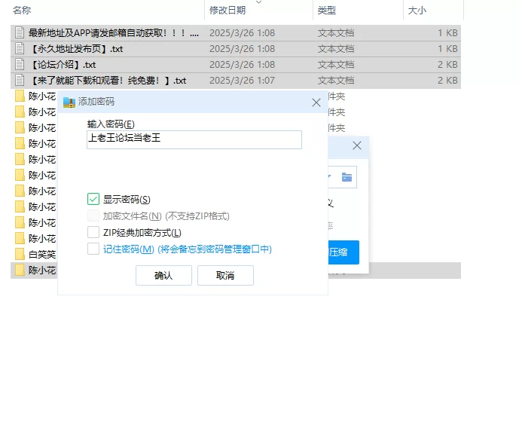Select the file 【来了就能下载和观看！纯免费！】.txt
519x428 pixels.
(x=108, y=81)
